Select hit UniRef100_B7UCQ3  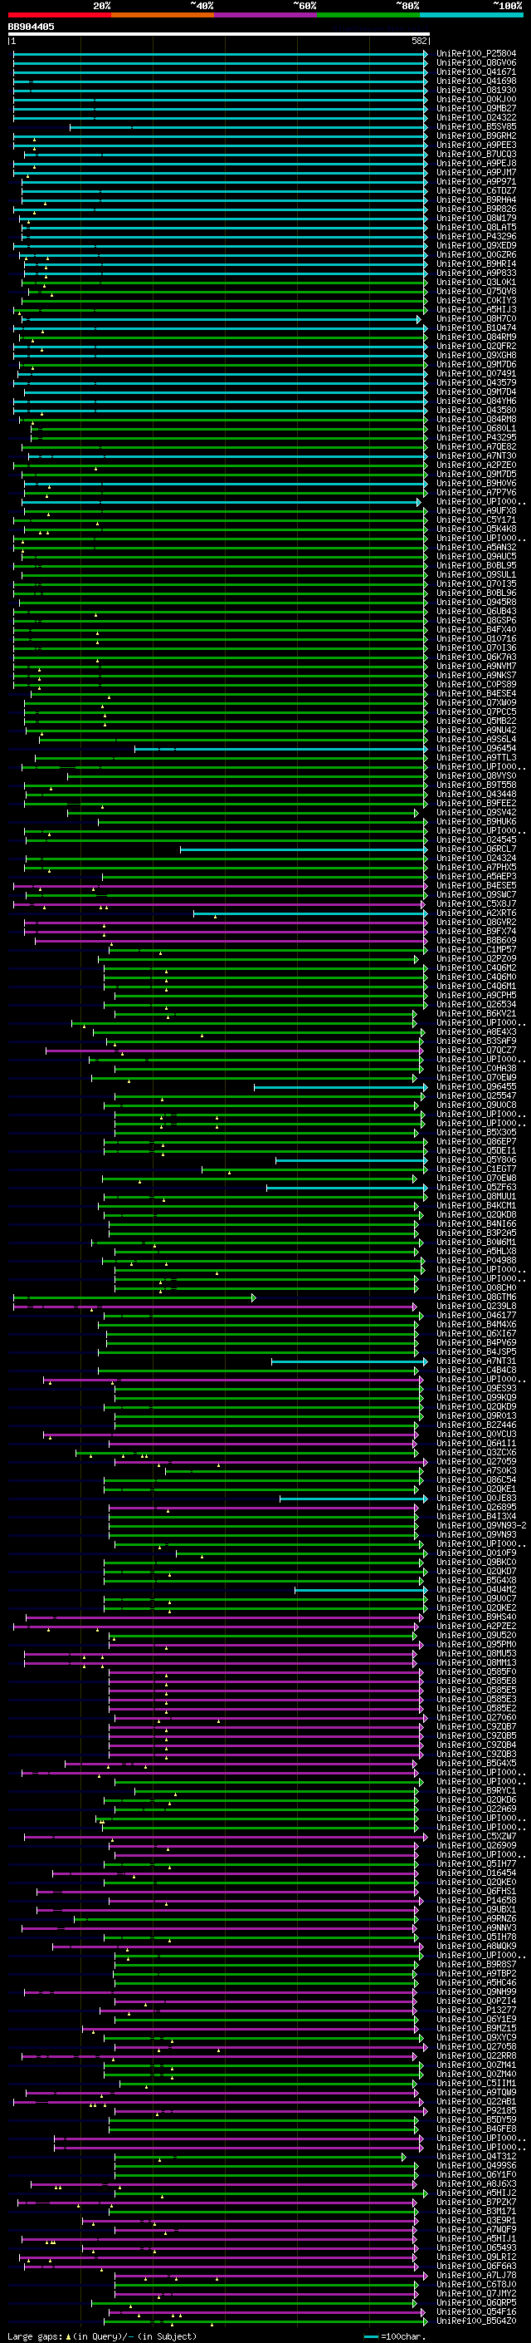pyautogui.click(x=475, y=154)
